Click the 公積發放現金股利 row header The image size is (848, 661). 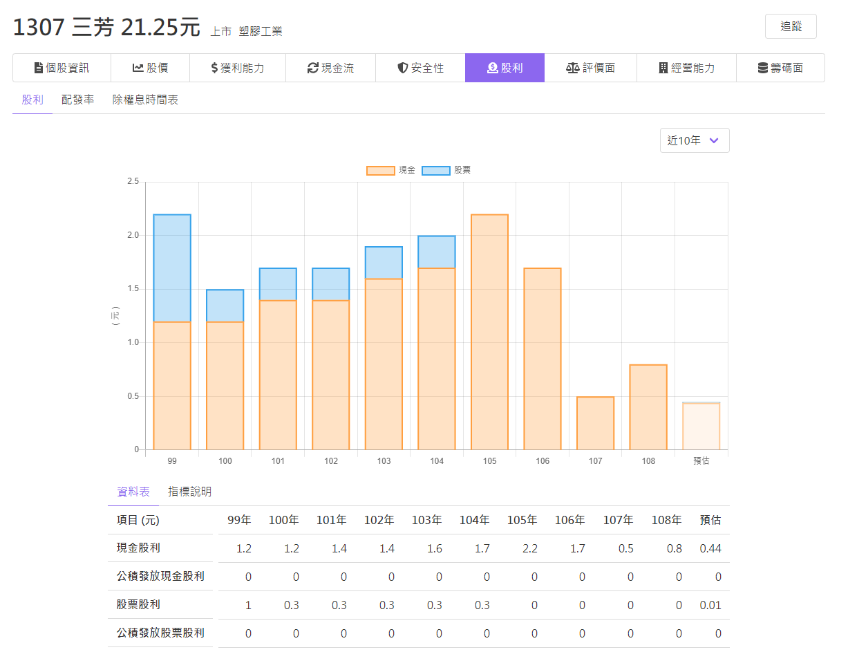160,577
